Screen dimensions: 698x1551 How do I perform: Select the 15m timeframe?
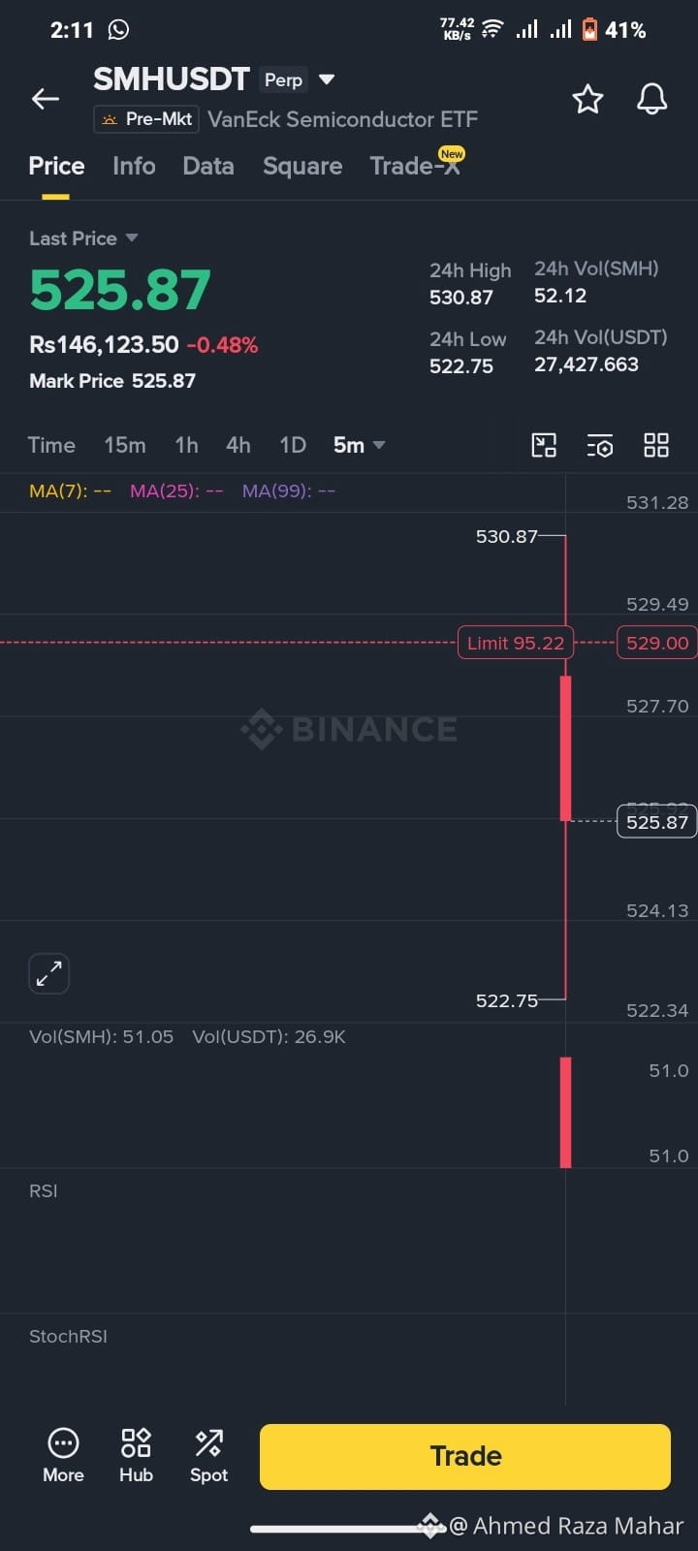tap(125, 445)
